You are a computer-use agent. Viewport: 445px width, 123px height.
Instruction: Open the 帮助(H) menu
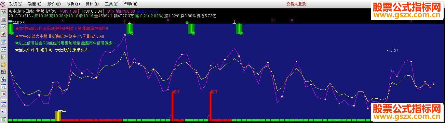(x=131, y=4)
